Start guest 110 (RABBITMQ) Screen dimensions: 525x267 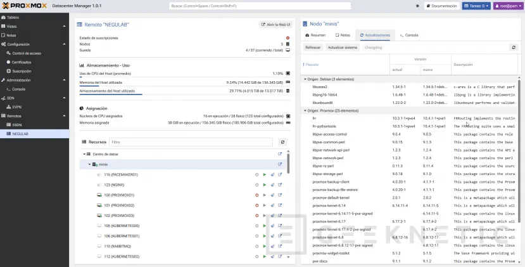tap(265, 246)
